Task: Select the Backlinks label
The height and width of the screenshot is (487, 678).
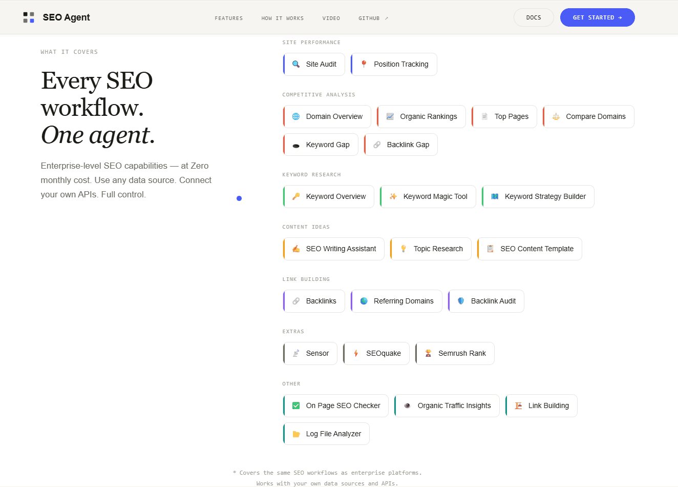Action: [321, 301]
